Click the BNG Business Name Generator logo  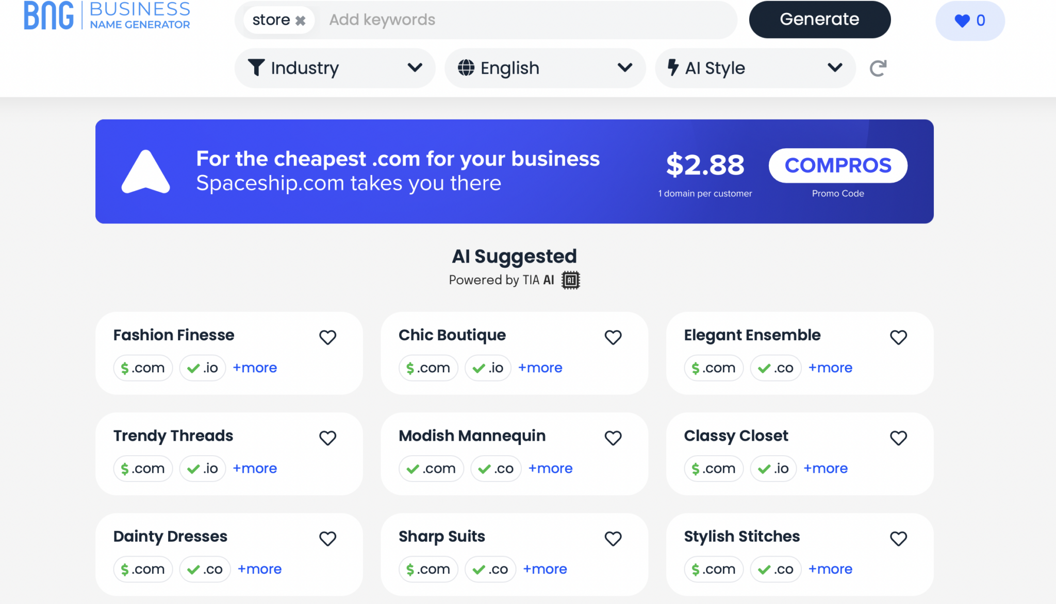coord(107,16)
